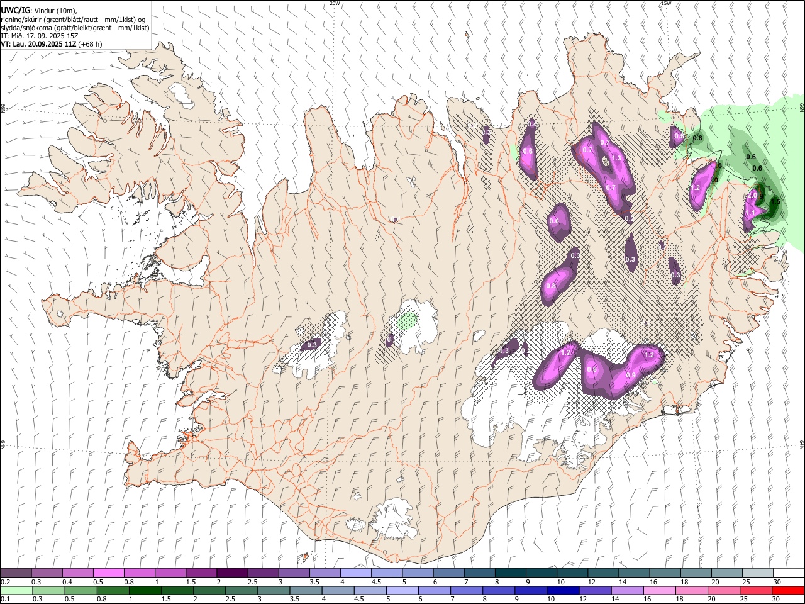Screen dimensions: 805x604
Task: Click the 20W longitude label at the top edge
Action: (335, 3)
